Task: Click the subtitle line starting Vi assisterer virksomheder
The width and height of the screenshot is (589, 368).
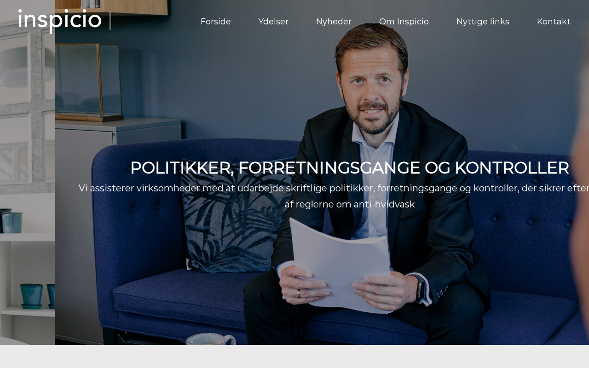Action: pyautogui.click(x=334, y=188)
